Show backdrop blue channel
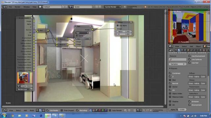The width and height of the screenshot is (211, 118). [106, 110]
